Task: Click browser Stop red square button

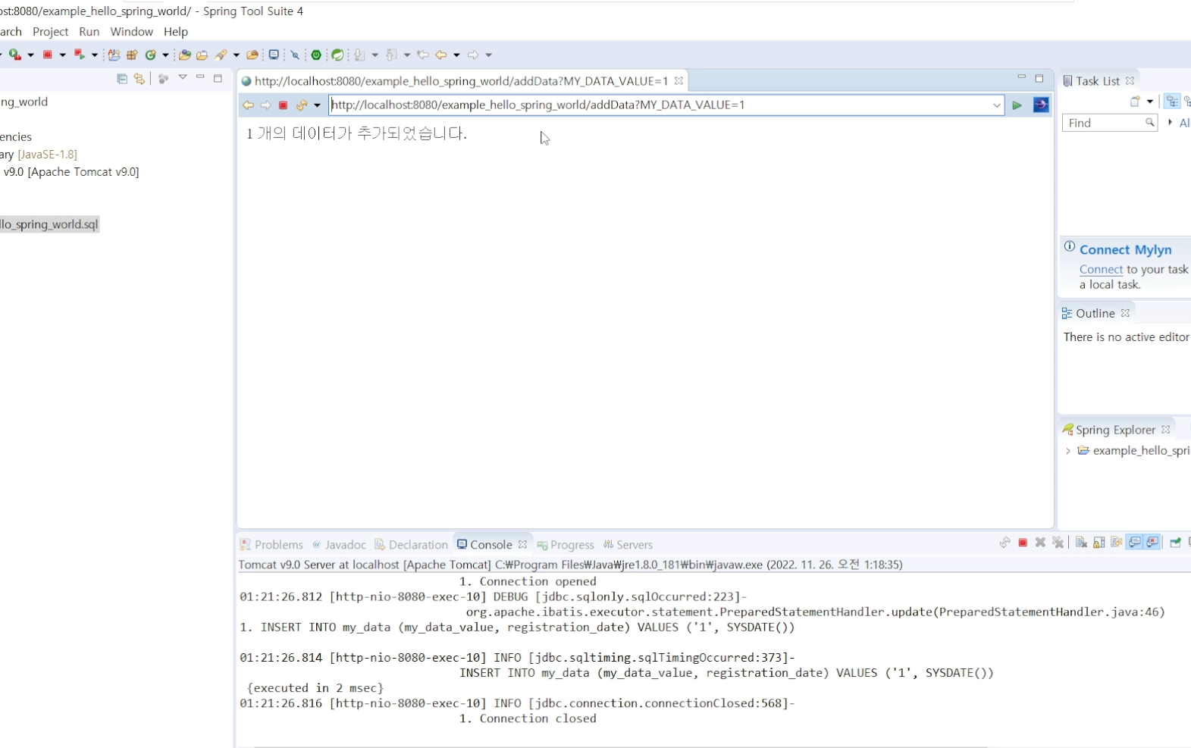Action: click(x=283, y=105)
